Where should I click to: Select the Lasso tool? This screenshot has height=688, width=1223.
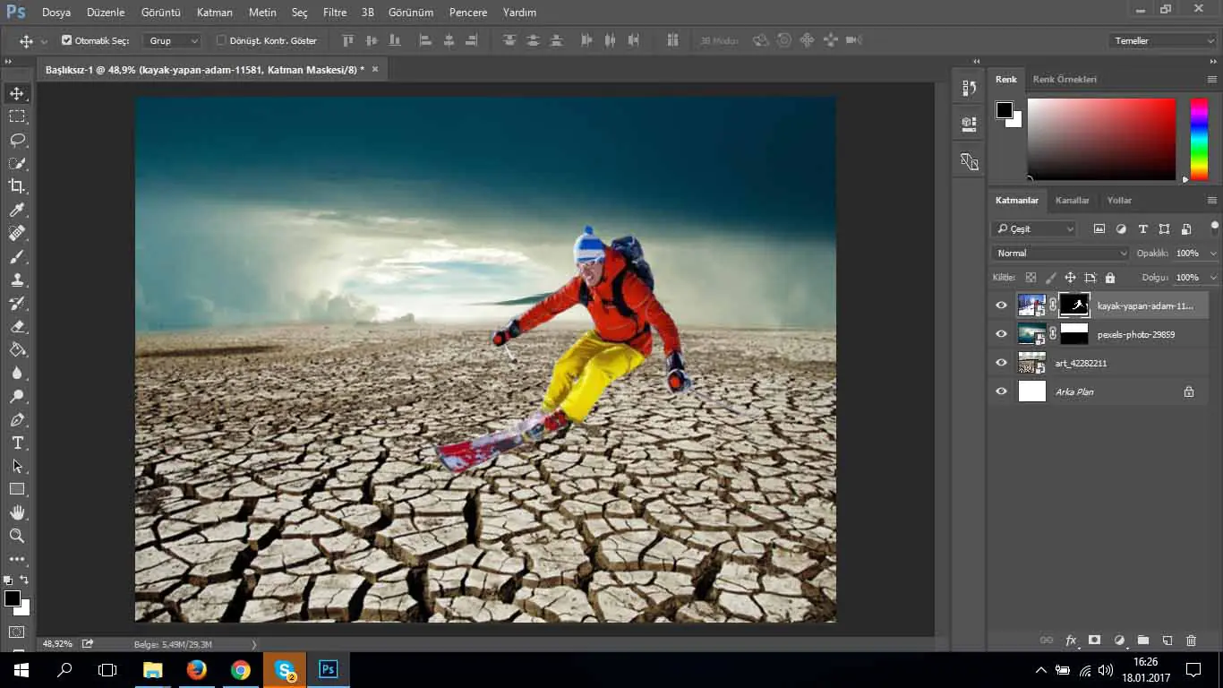point(17,140)
